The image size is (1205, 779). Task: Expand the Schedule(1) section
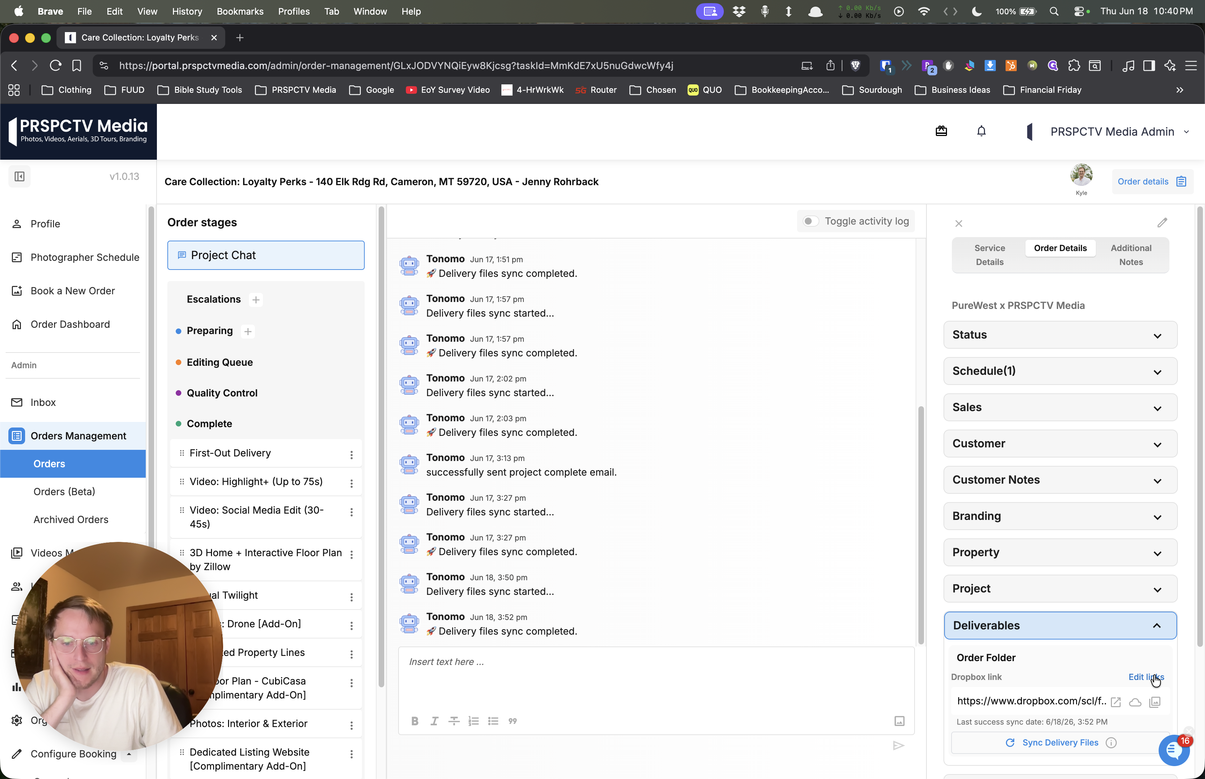click(1060, 371)
